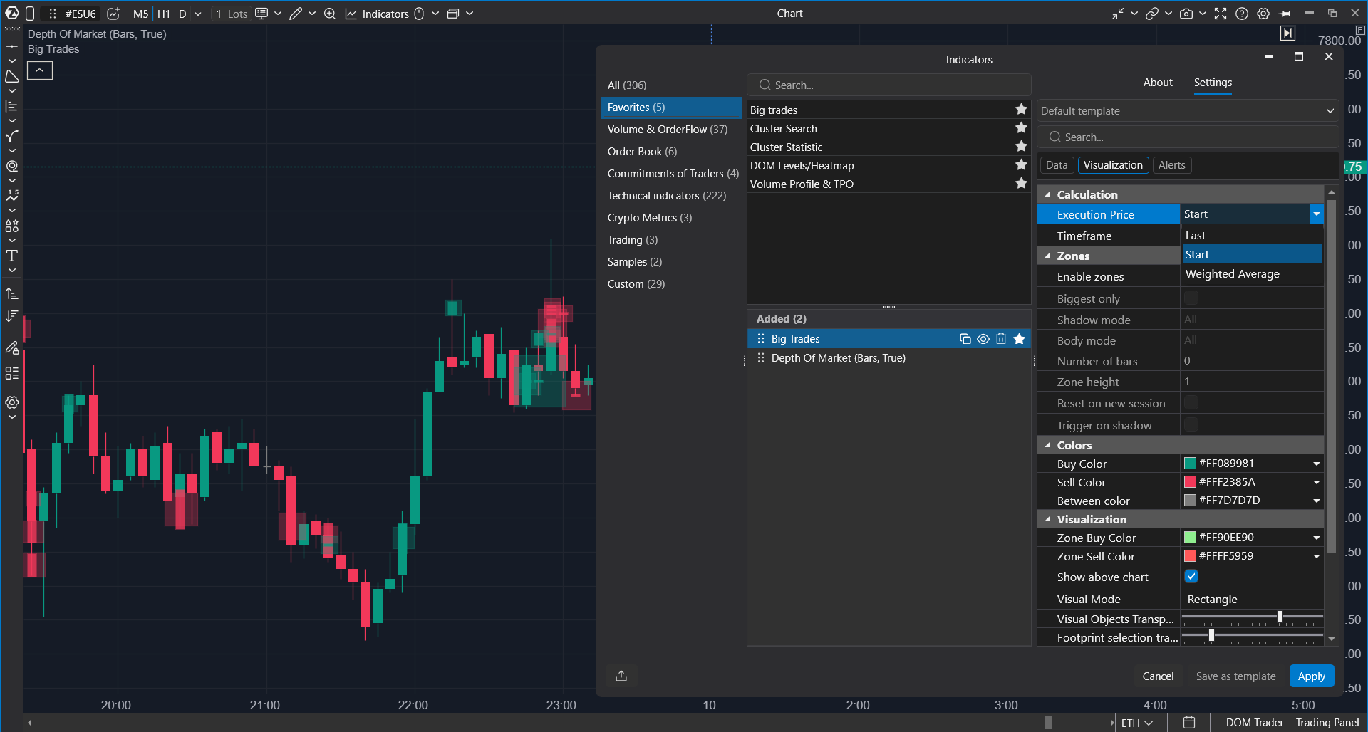This screenshot has width=1368, height=732.
Task: Open the DOM Trader panel
Action: pyautogui.click(x=1255, y=723)
